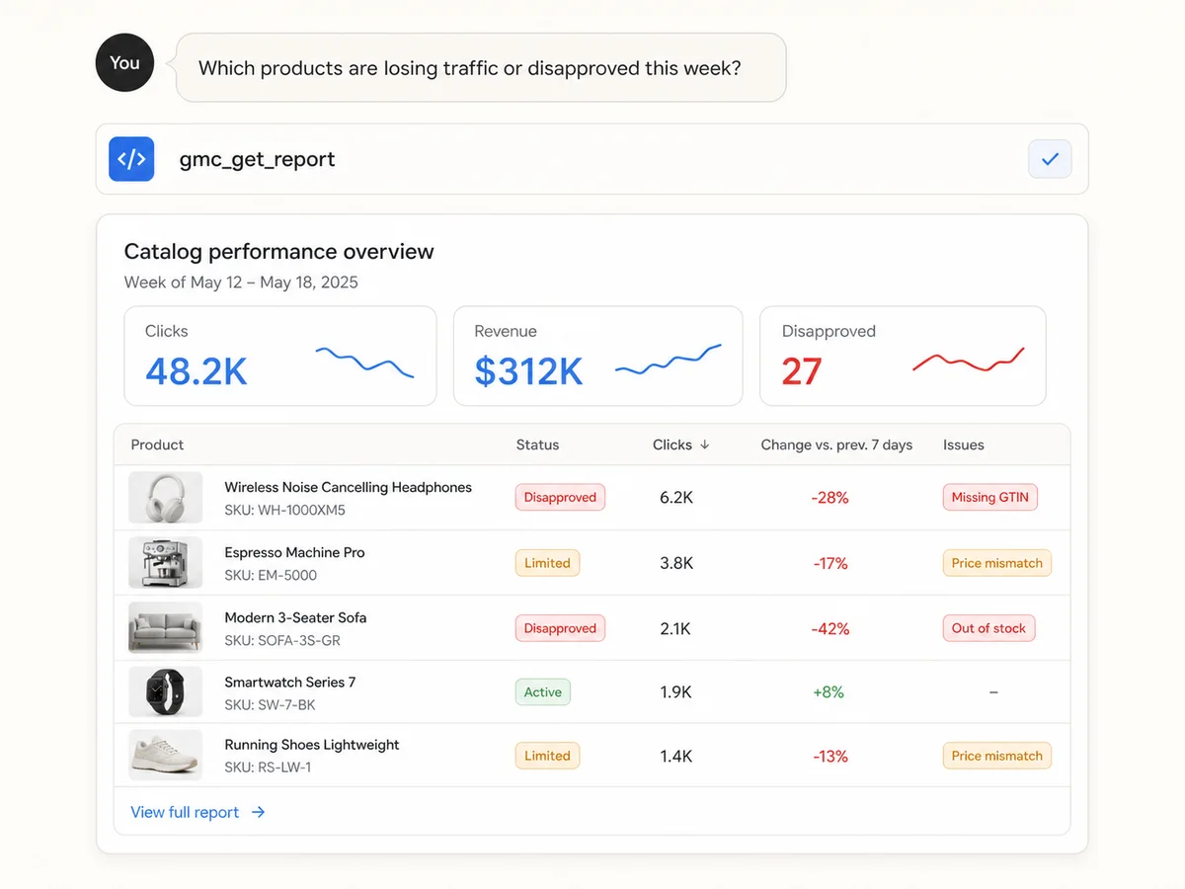Open the Disapproved 27 metric card

pyautogui.click(x=903, y=356)
